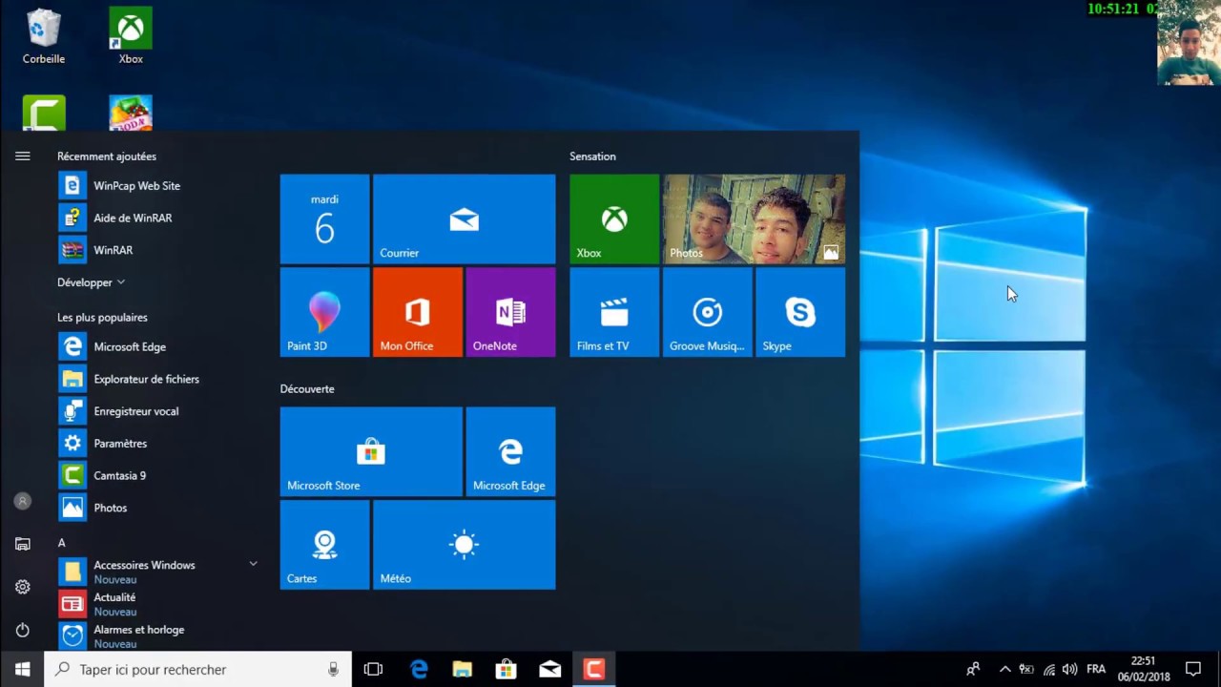Open the Settings gear in Start sidebar
Screen dimensions: 1221x687
[x=23, y=587]
